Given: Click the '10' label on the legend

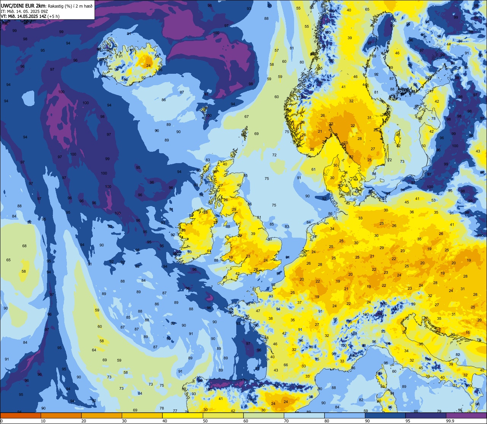Looking at the screenshot, I should pos(43,421).
